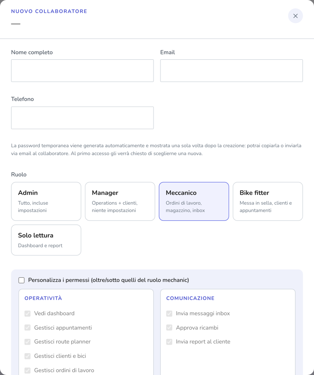
Task: Focus the Email text field
Action: tap(231, 71)
